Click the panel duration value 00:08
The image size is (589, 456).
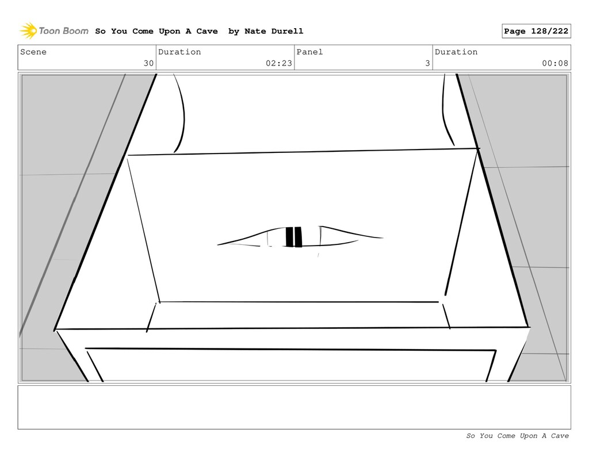click(x=555, y=63)
